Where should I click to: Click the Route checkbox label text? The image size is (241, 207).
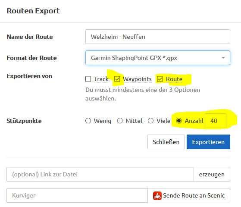pos(174,79)
